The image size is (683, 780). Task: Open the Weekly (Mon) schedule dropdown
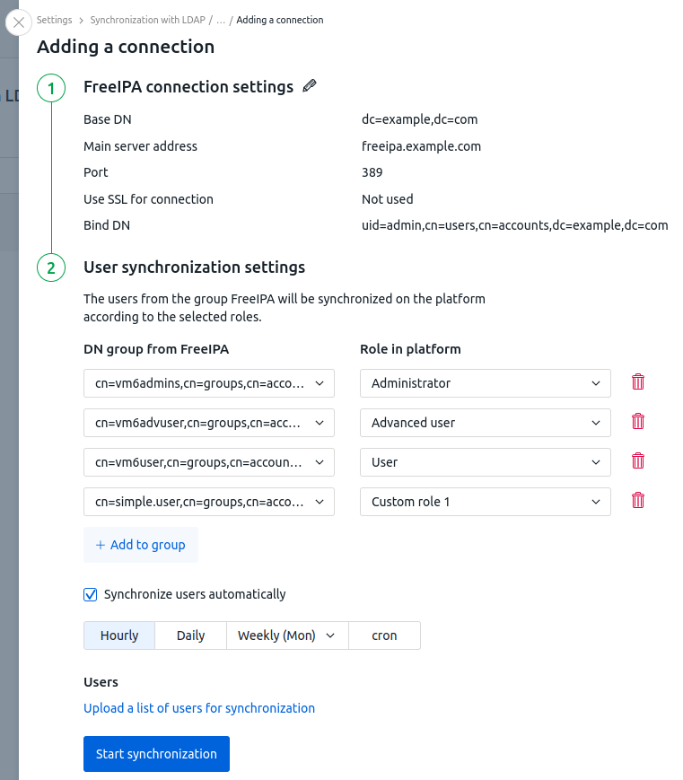click(x=286, y=635)
